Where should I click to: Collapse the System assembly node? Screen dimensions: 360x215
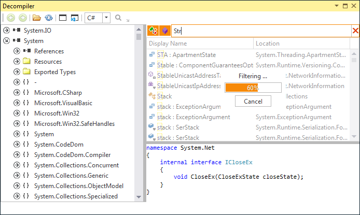(x=6, y=40)
